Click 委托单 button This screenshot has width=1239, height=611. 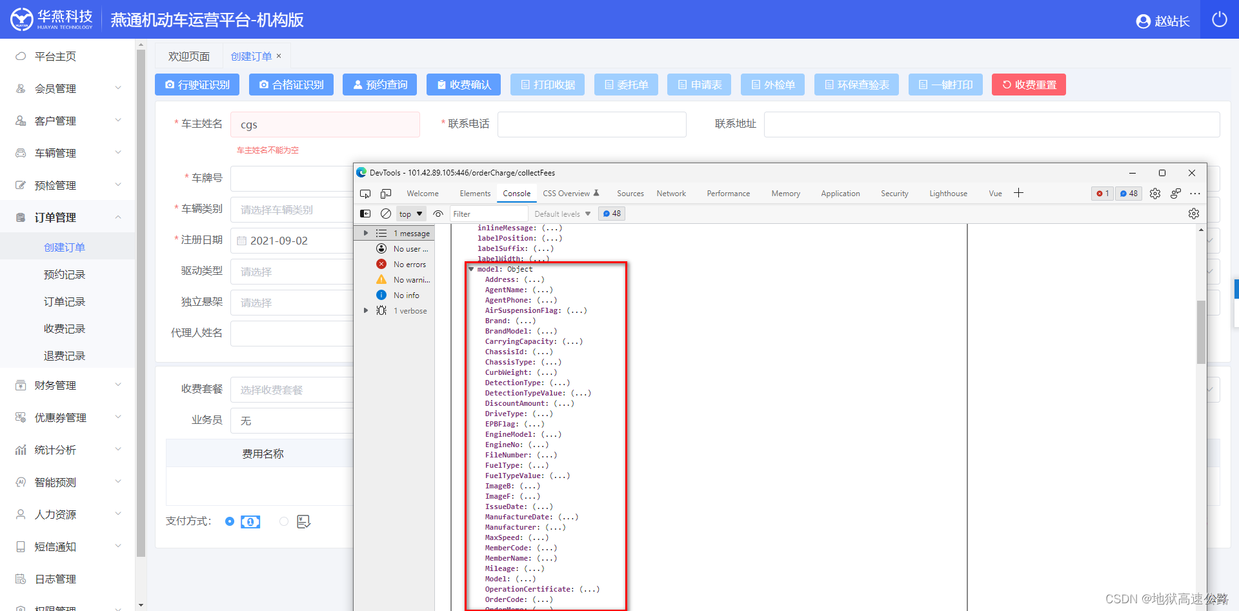[626, 85]
